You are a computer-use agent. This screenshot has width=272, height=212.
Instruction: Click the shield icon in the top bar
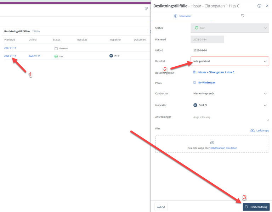(146, 9)
